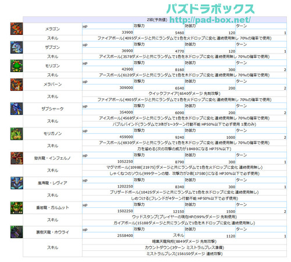The height and width of the screenshot is (262, 291).
Task: Click defense value 1500
Action: 230,211
